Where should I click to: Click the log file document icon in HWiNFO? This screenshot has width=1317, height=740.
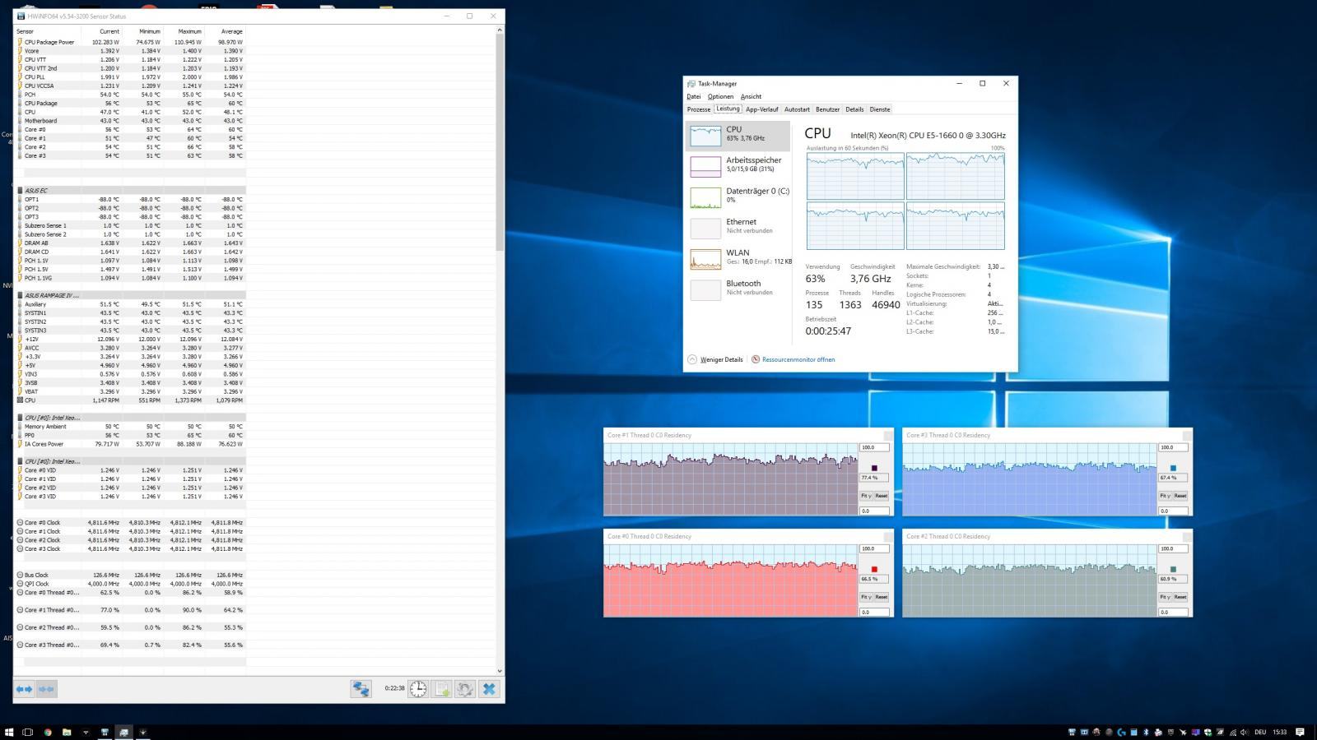[442, 689]
